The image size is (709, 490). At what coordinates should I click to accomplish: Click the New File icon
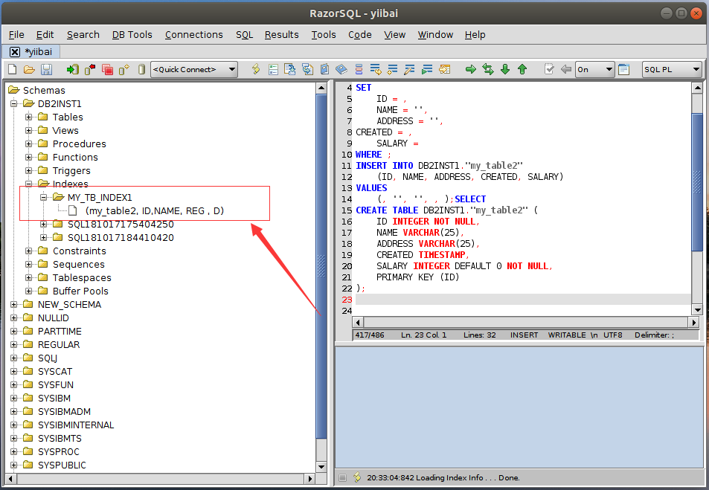12,69
